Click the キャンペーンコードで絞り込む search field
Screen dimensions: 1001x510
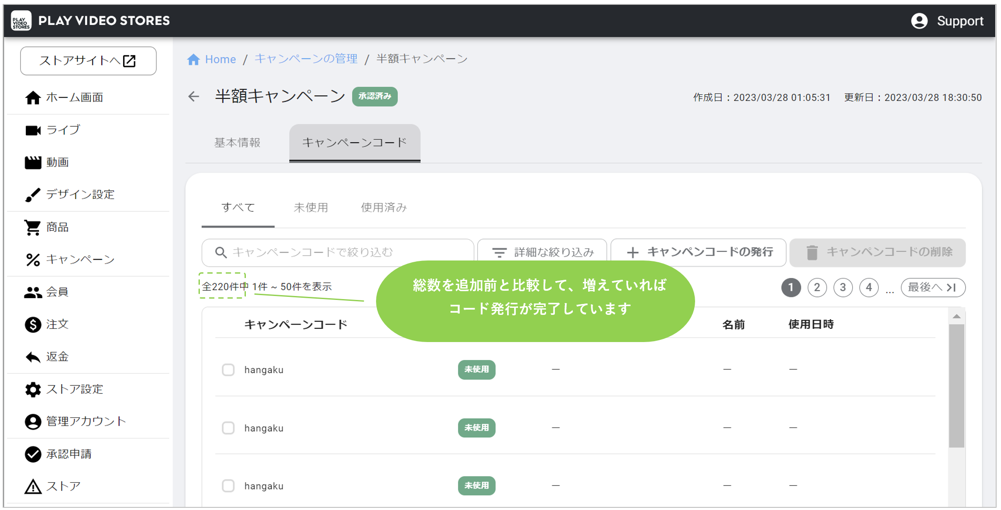337,252
